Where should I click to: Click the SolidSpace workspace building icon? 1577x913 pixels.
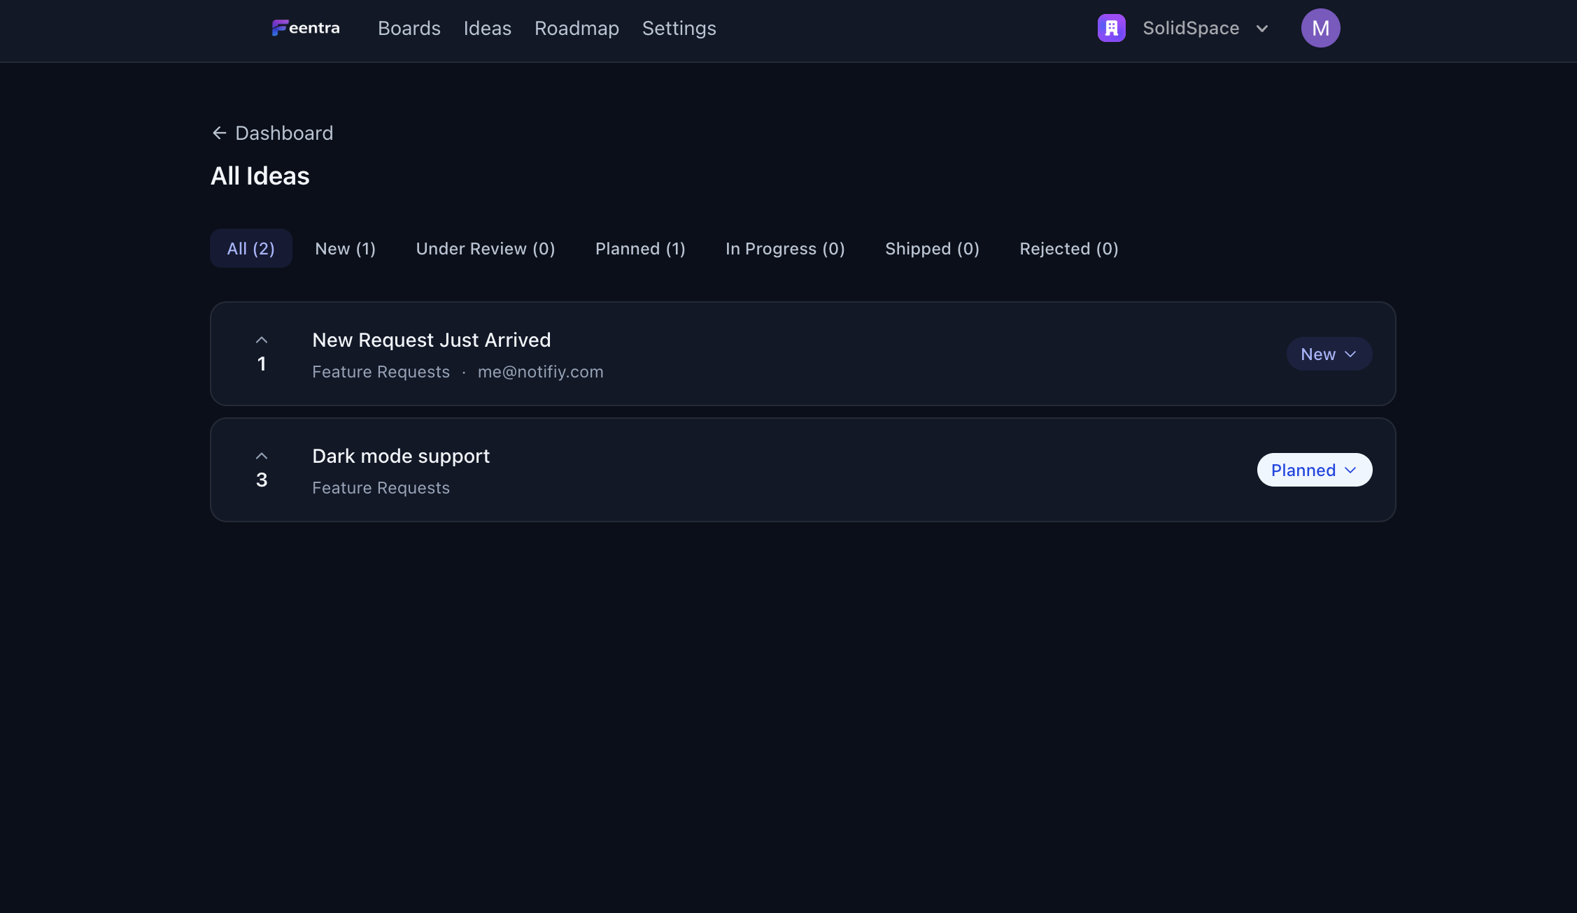[x=1111, y=28]
